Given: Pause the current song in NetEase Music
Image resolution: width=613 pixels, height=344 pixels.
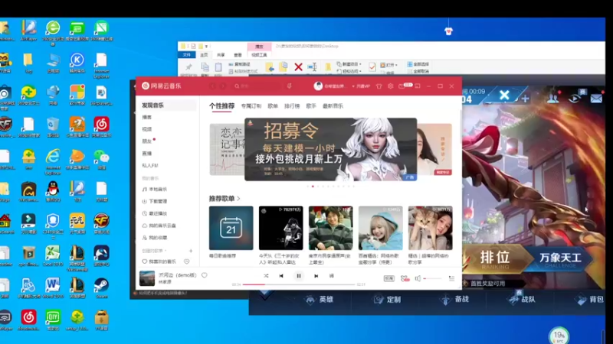Looking at the screenshot, I should pyautogui.click(x=299, y=276).
